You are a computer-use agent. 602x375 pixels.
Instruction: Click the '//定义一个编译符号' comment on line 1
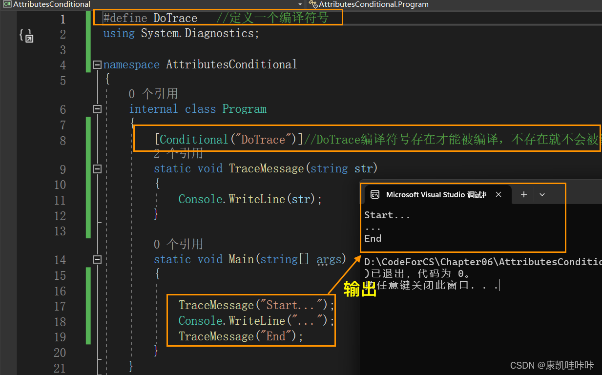tap(272, 18)
